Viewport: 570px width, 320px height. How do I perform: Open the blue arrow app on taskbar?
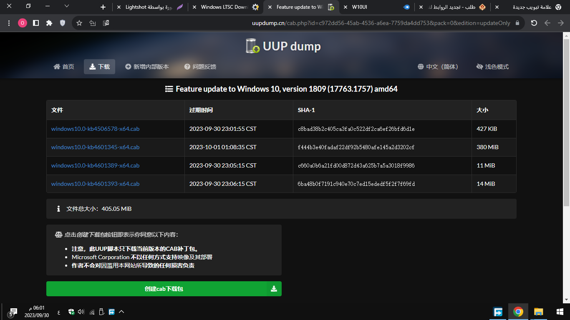pyautogui.click(x=498, y=312)
